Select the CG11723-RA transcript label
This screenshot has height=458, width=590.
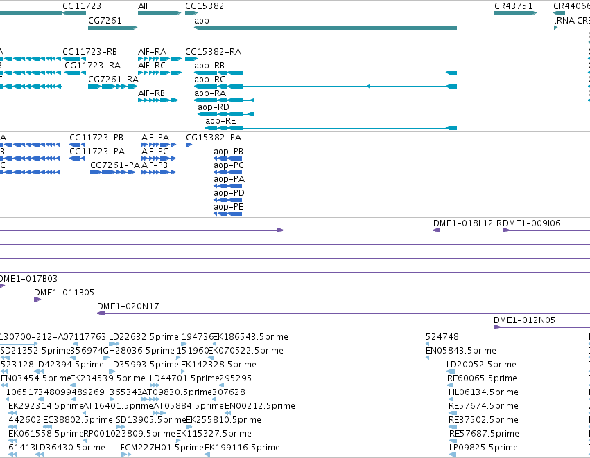click(x=93, y=65)
